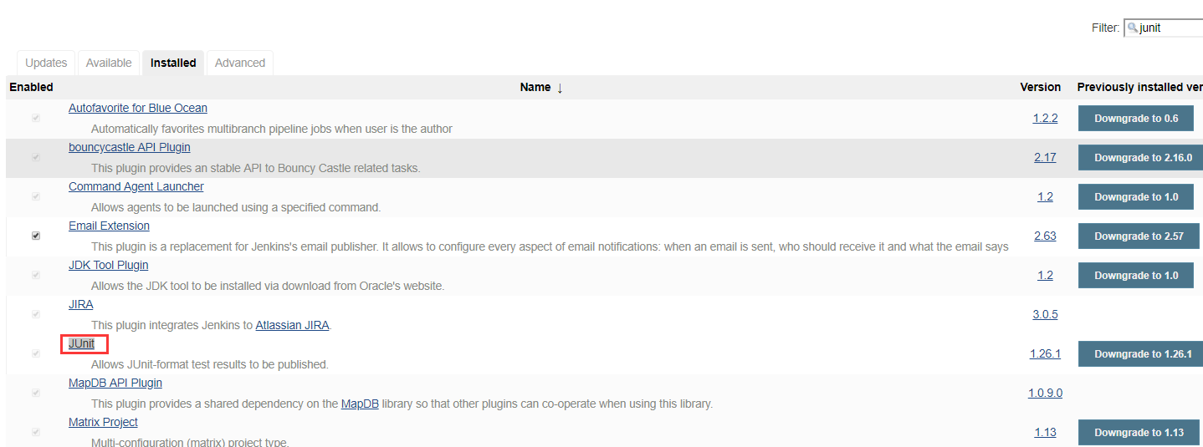Click the search magnifier icon in Filter box

click(1132, 28)
